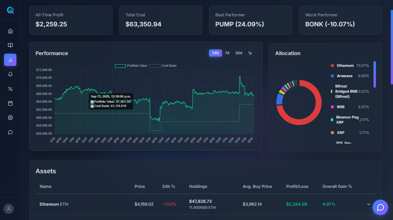Click the red Ethereum allocation color dot
The image size is (393, 220).
(x=332, y=66)
